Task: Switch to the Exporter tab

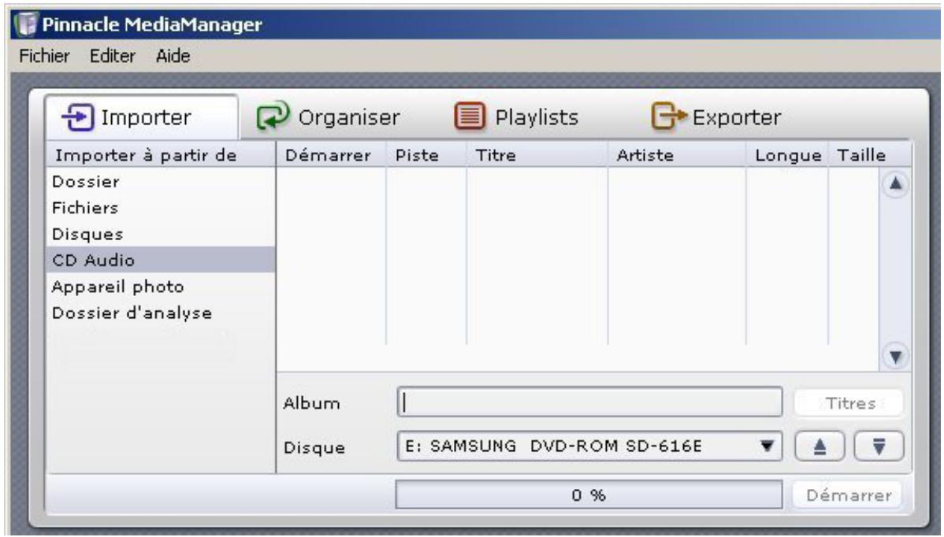Action: (x=716, y=117)
